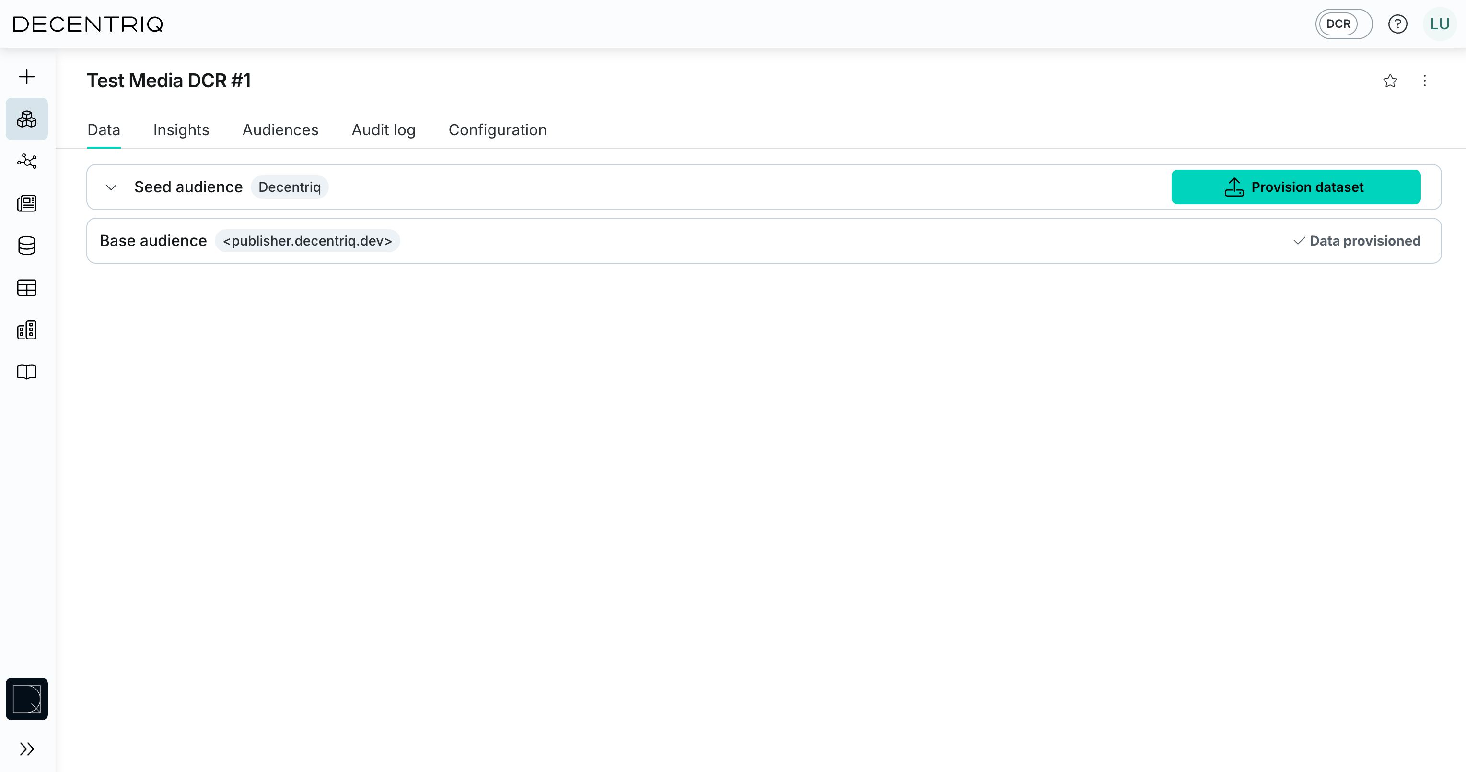Click the help question mark icon
Screen dimensions: 1466x772
click(1397, 24)
